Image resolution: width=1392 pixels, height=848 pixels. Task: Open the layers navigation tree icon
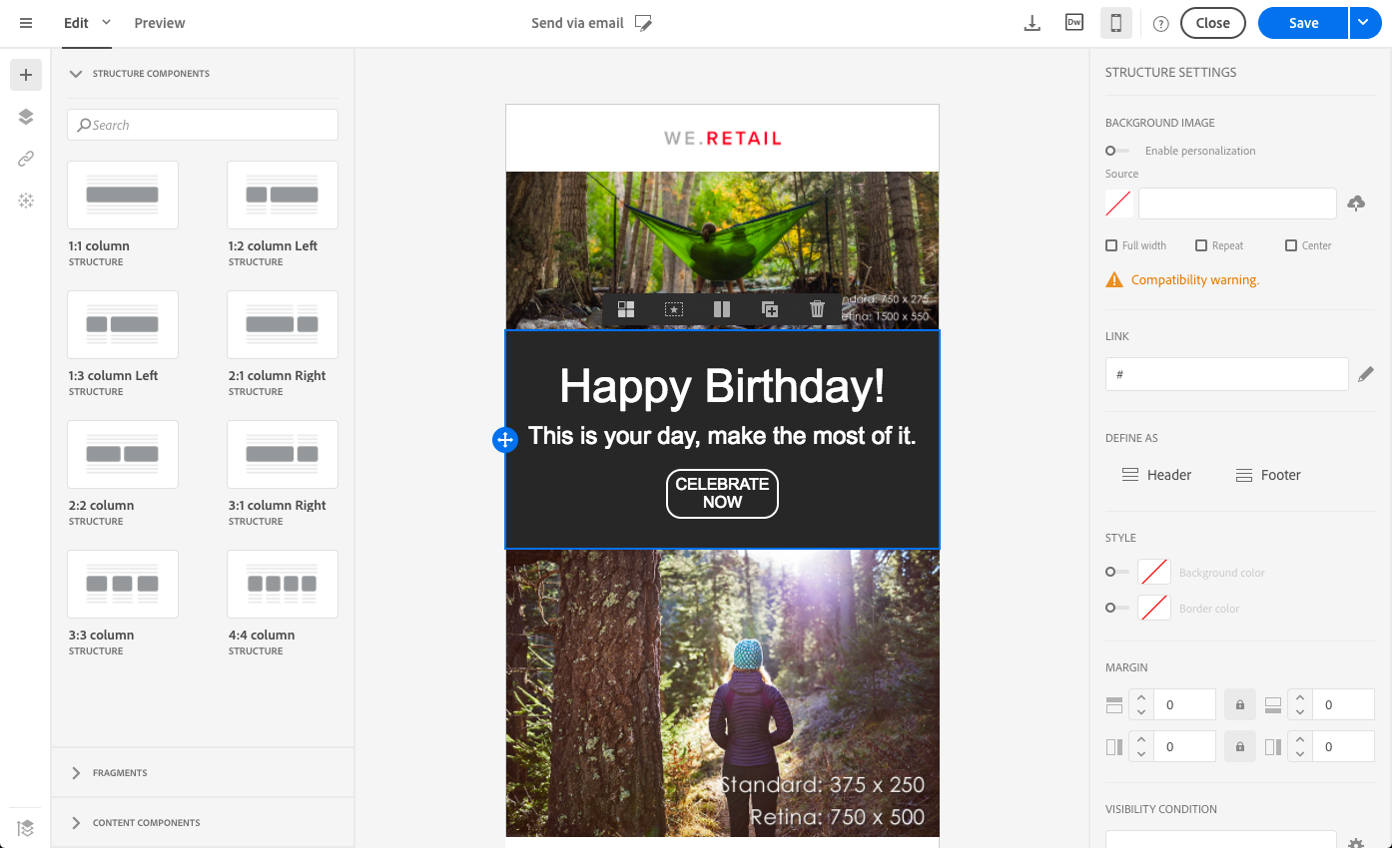26,117
